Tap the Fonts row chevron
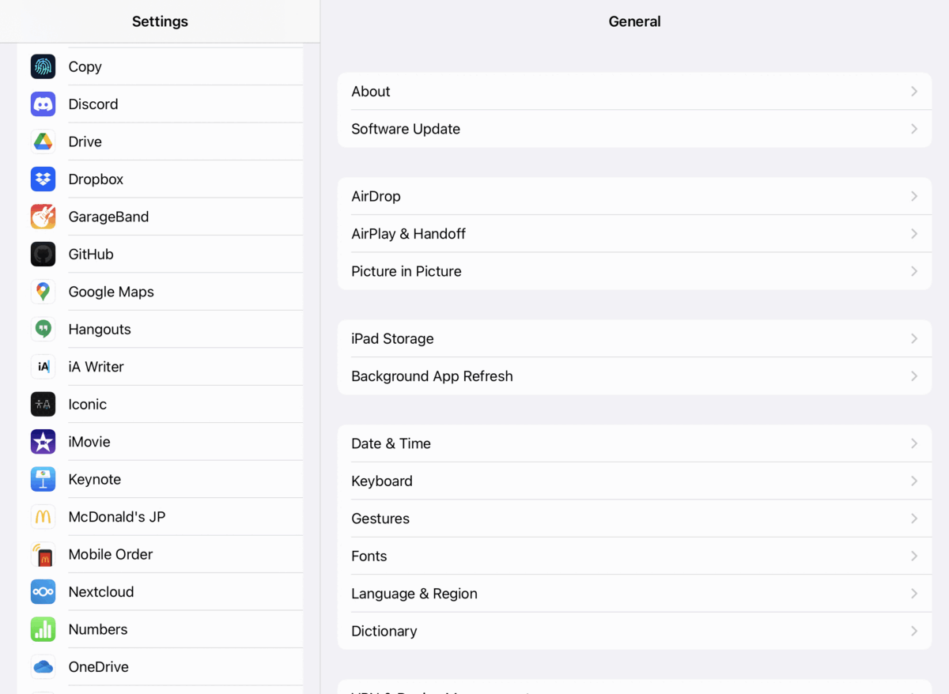The height and width of the screenshot is (694, 949). [x=914, y=556]
